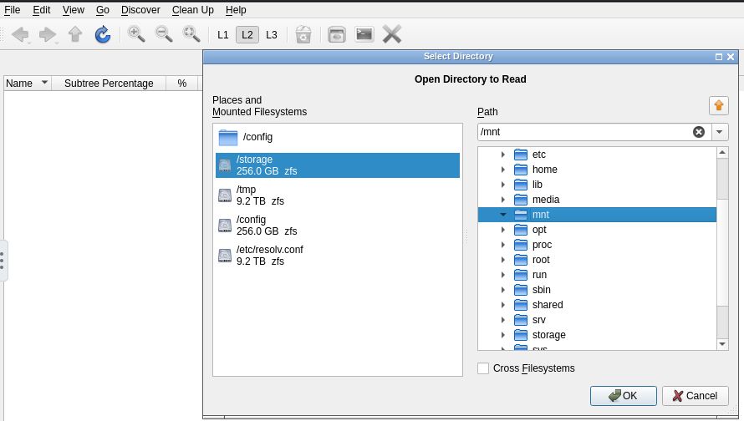Open the Path history dropdown arrow

point(720,132)
